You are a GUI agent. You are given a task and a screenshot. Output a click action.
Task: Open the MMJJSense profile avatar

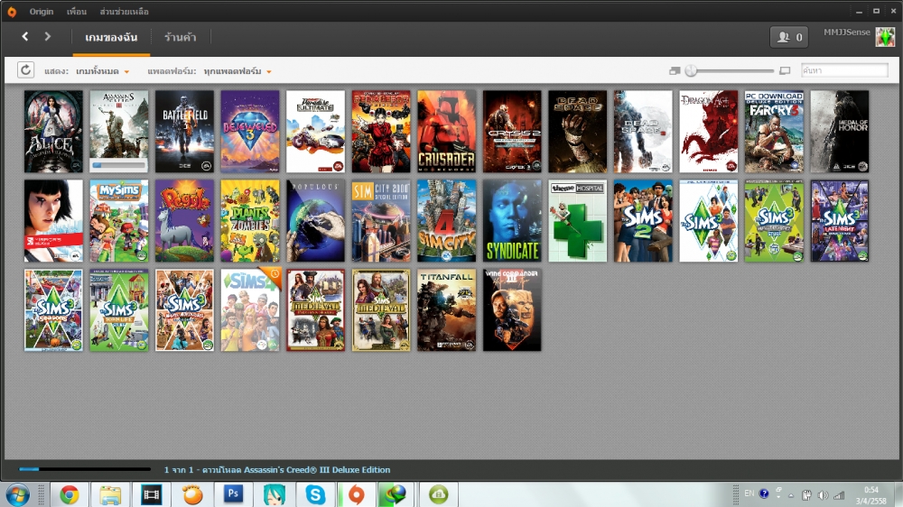(x=885, y=37)
